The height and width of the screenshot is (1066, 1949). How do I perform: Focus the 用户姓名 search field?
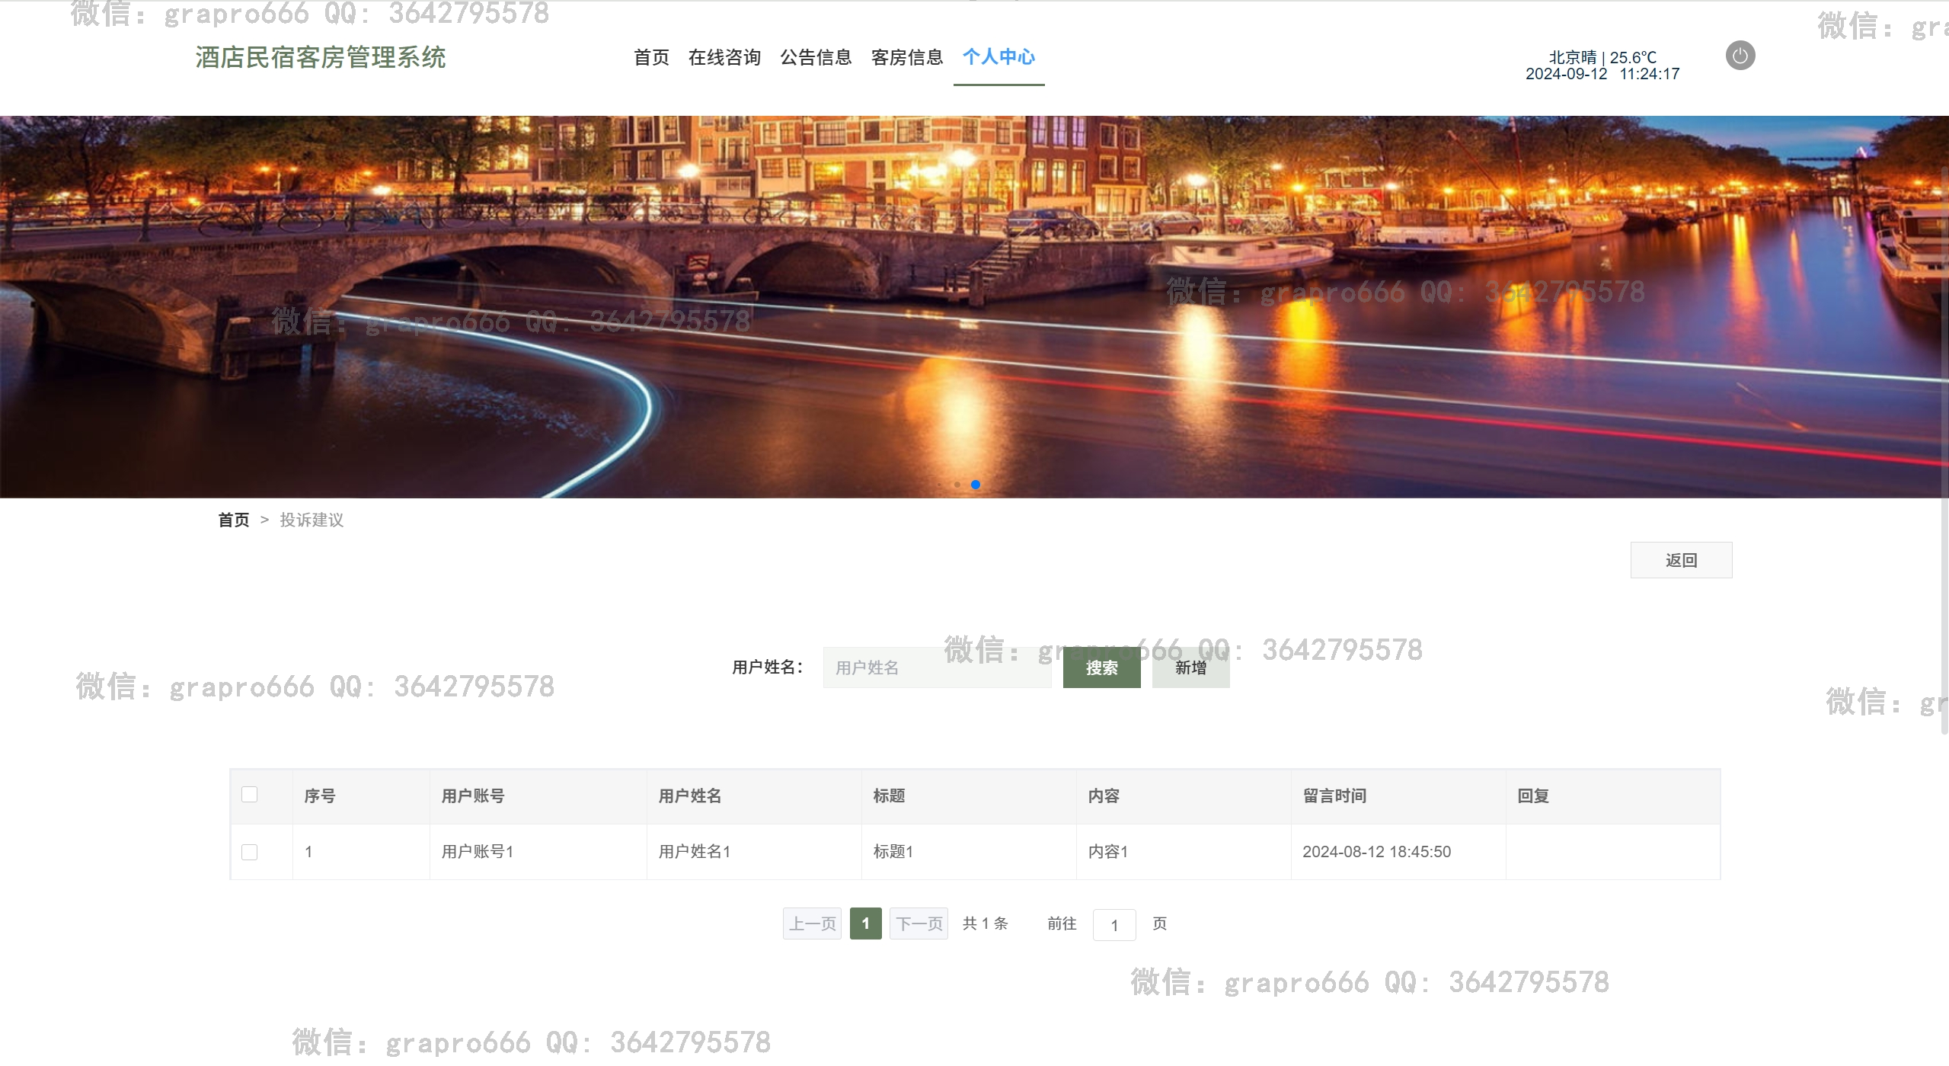coord(937,667)
